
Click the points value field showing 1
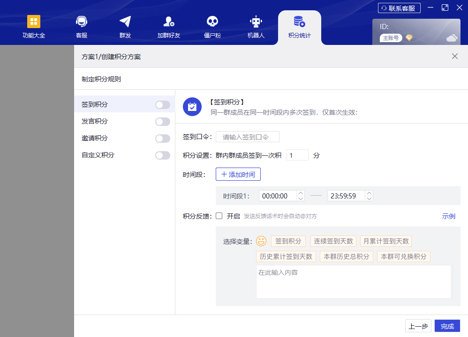click(297, 155)
